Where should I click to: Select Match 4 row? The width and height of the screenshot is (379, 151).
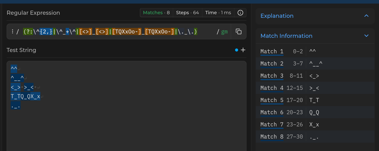click(x=315, y=88)
